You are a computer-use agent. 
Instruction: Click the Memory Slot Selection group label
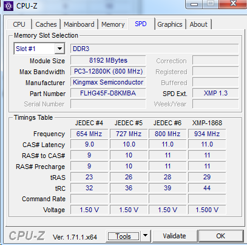point(46,35)
